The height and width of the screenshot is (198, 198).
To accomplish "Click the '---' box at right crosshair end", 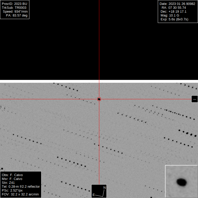I will [x=195, y=99].
